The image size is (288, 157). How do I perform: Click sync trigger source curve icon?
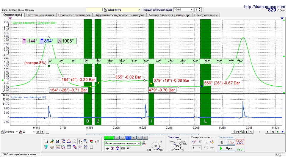(194, 142)
